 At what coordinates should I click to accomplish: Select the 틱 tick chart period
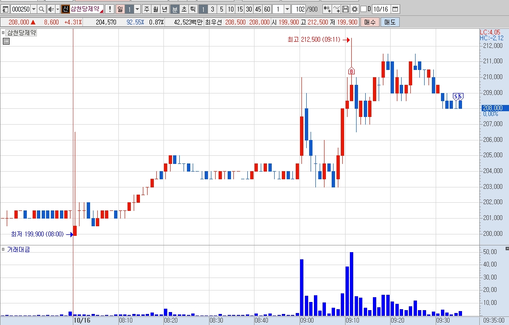pos(193,9)
